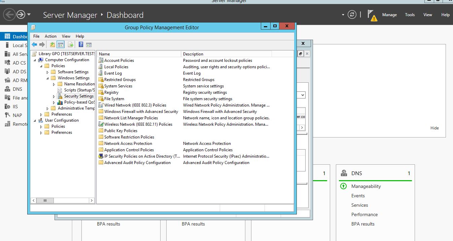Select "Network List Manager Policies" in the list
The image size is (453, 241).
click(x=131, y=118)
